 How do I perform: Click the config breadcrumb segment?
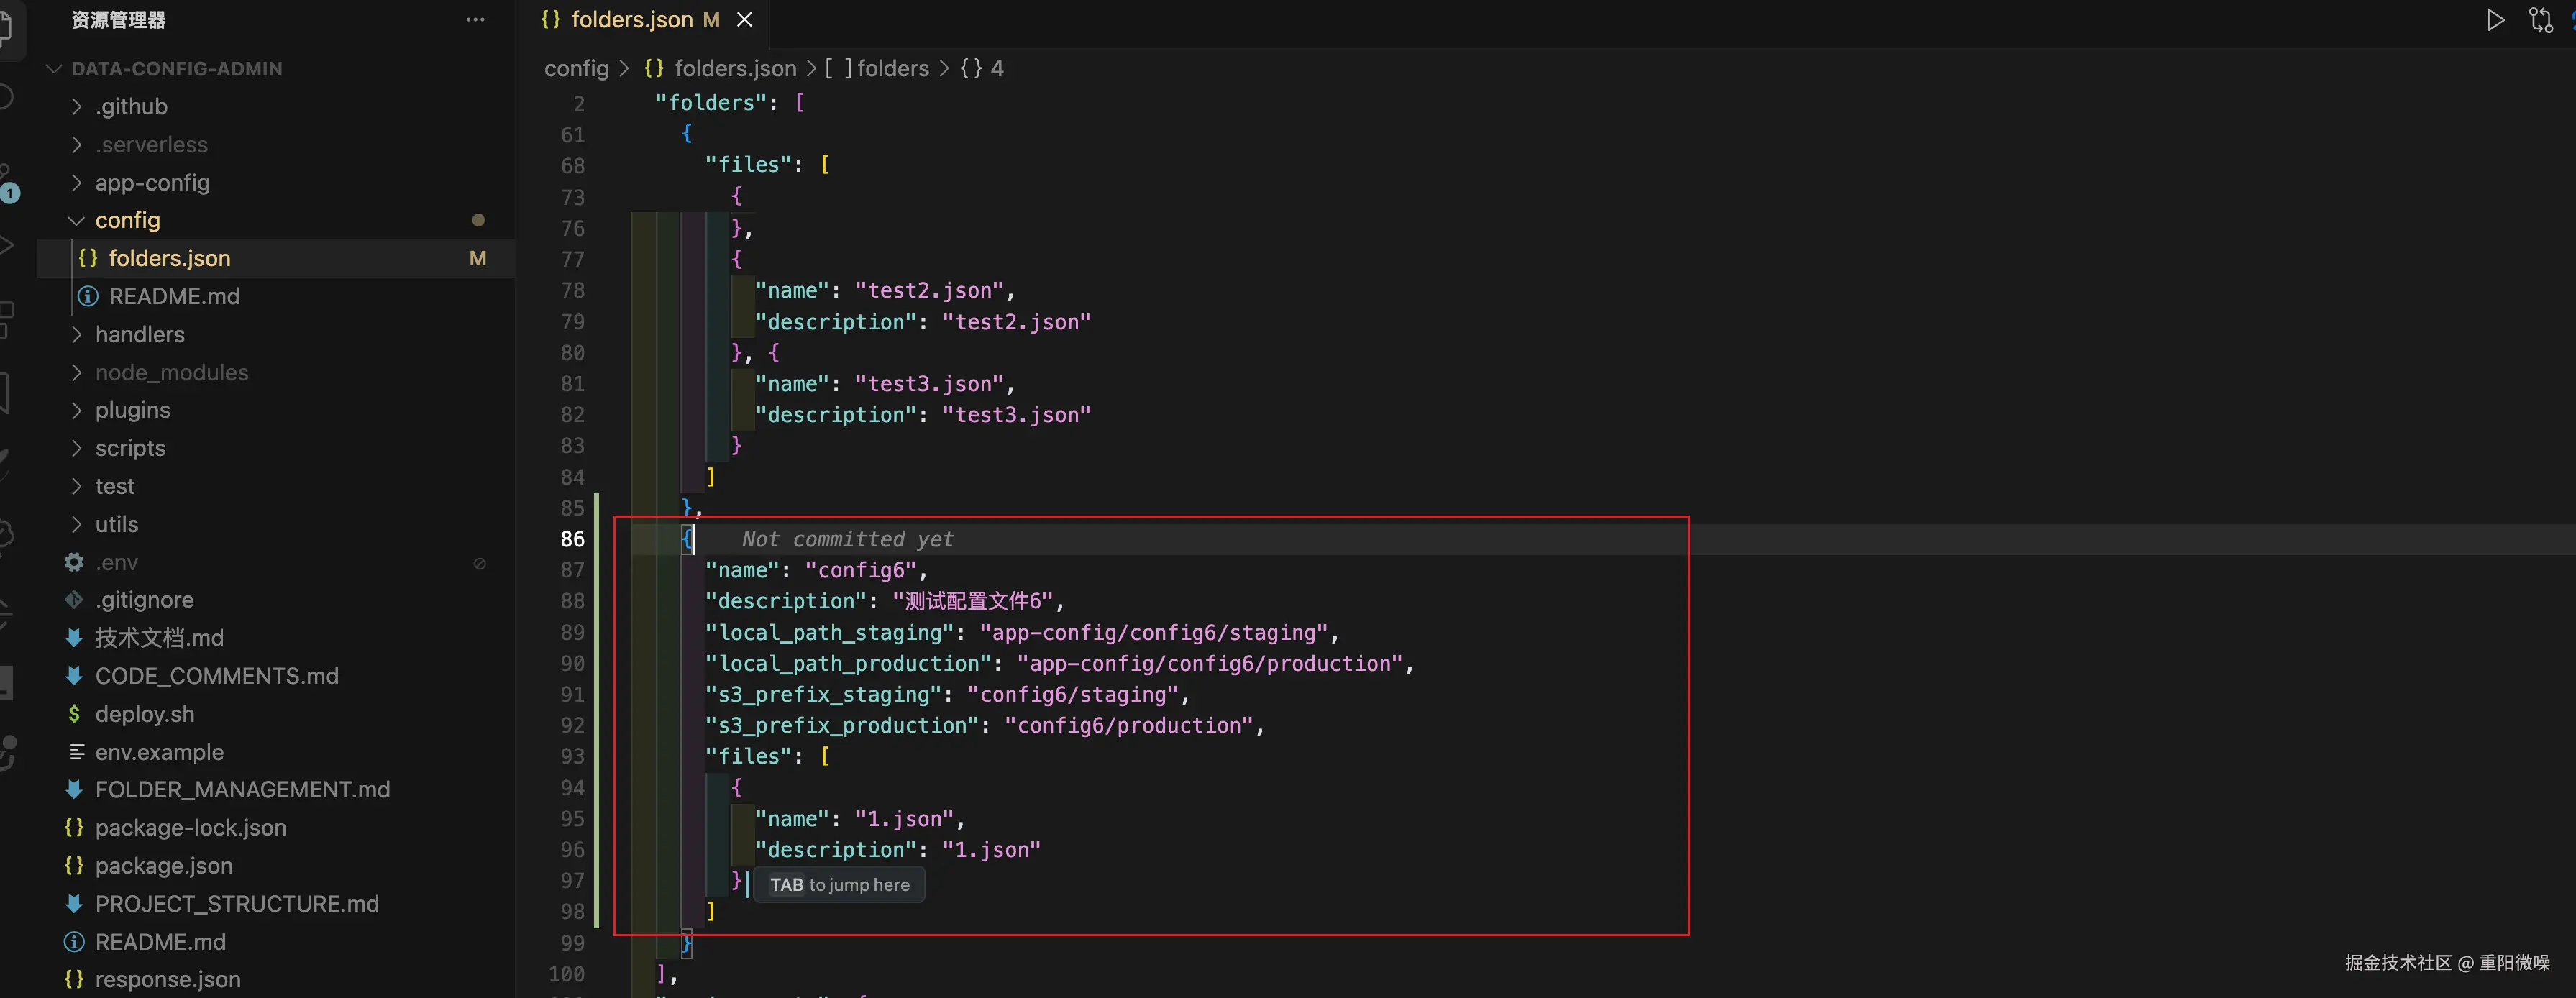pos(576,68)
